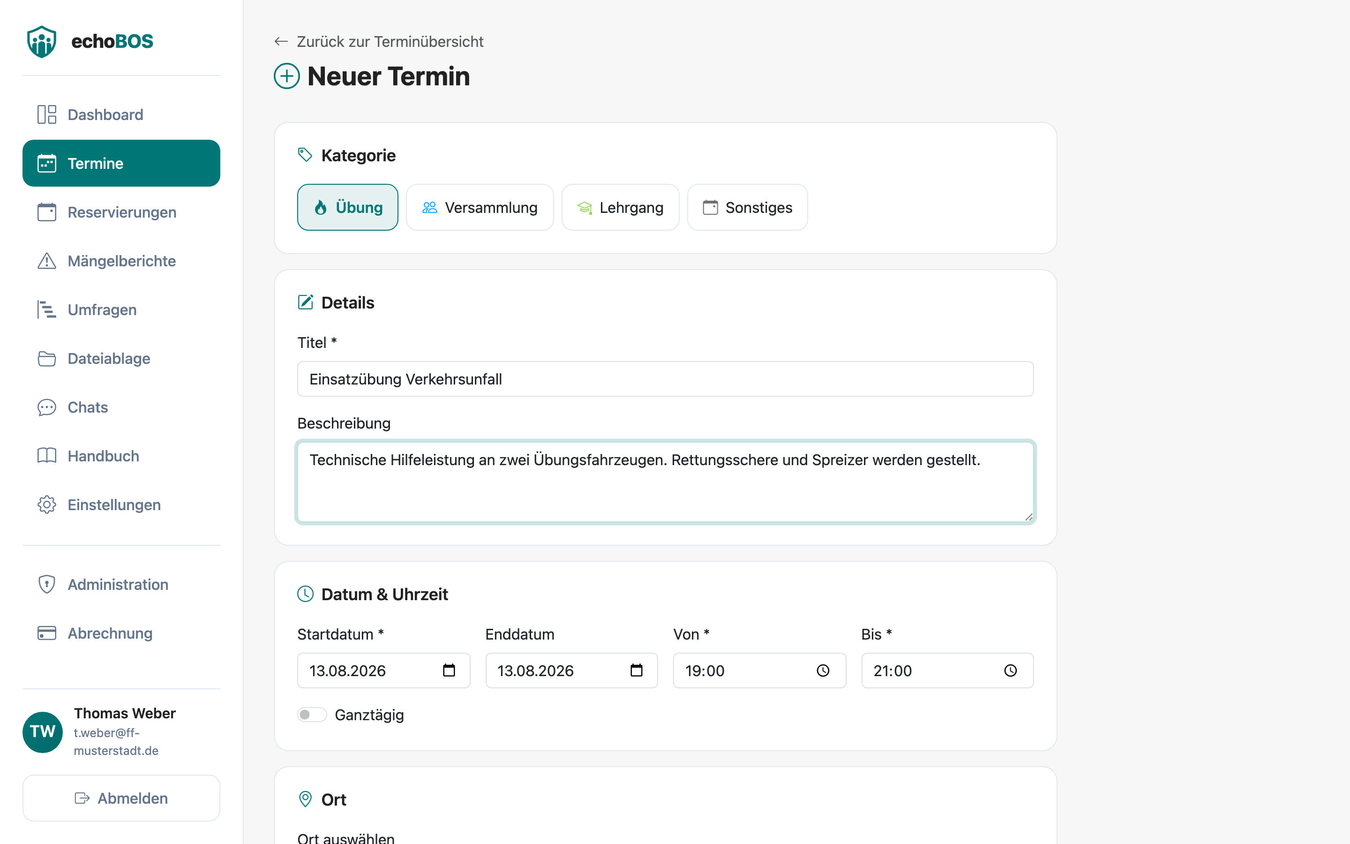The width and height of the screenshot is (1350, 844).
Task: Choose Versammlung as category
Action: point(480,207)
